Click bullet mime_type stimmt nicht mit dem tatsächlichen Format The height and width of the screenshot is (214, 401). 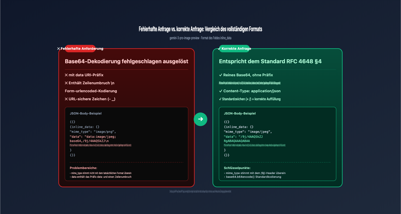coord(101,173)
